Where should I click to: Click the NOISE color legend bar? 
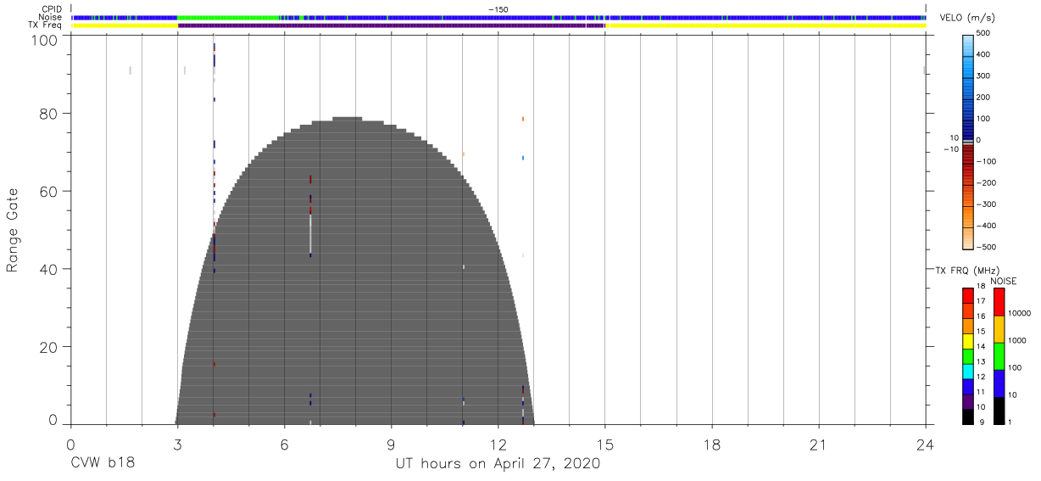click(x=999, y=355)
